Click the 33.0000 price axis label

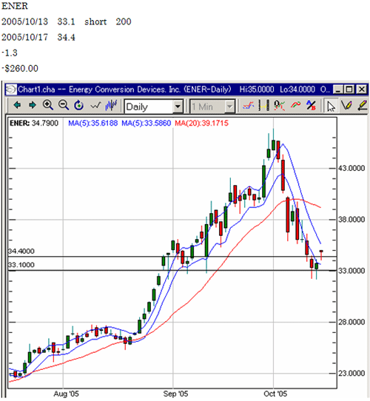point(351,271)
